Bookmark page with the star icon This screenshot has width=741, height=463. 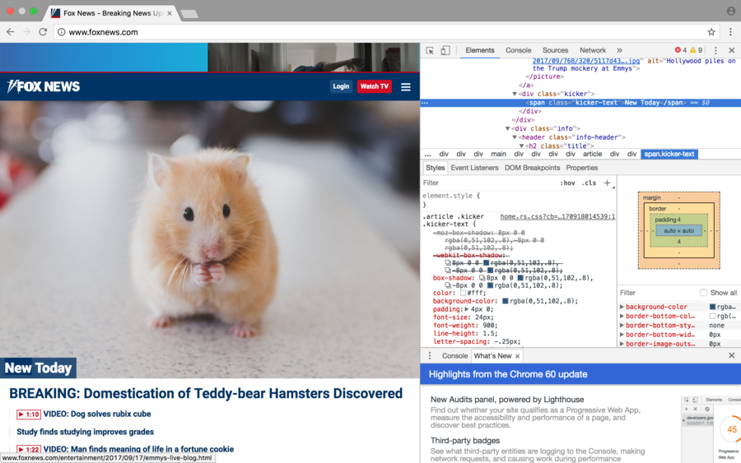click(x=711, y=32)
